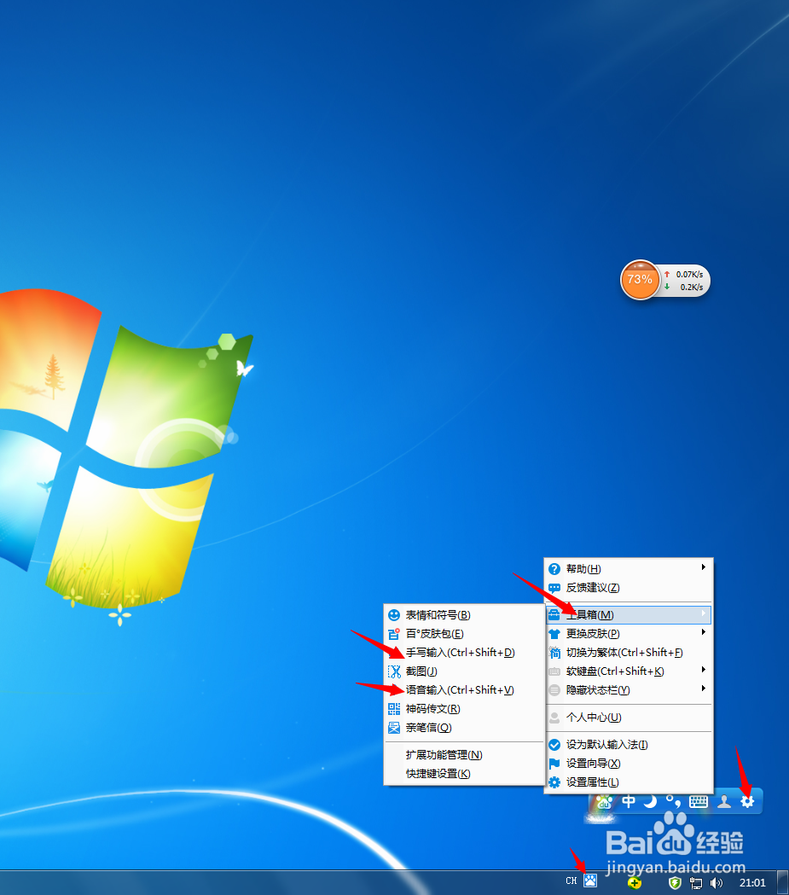Click the speaker volume tray icon
The image size is (789, 895).
pos(716,883)
